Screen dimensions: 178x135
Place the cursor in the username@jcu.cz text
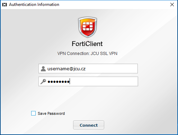(x=66, y=69)
